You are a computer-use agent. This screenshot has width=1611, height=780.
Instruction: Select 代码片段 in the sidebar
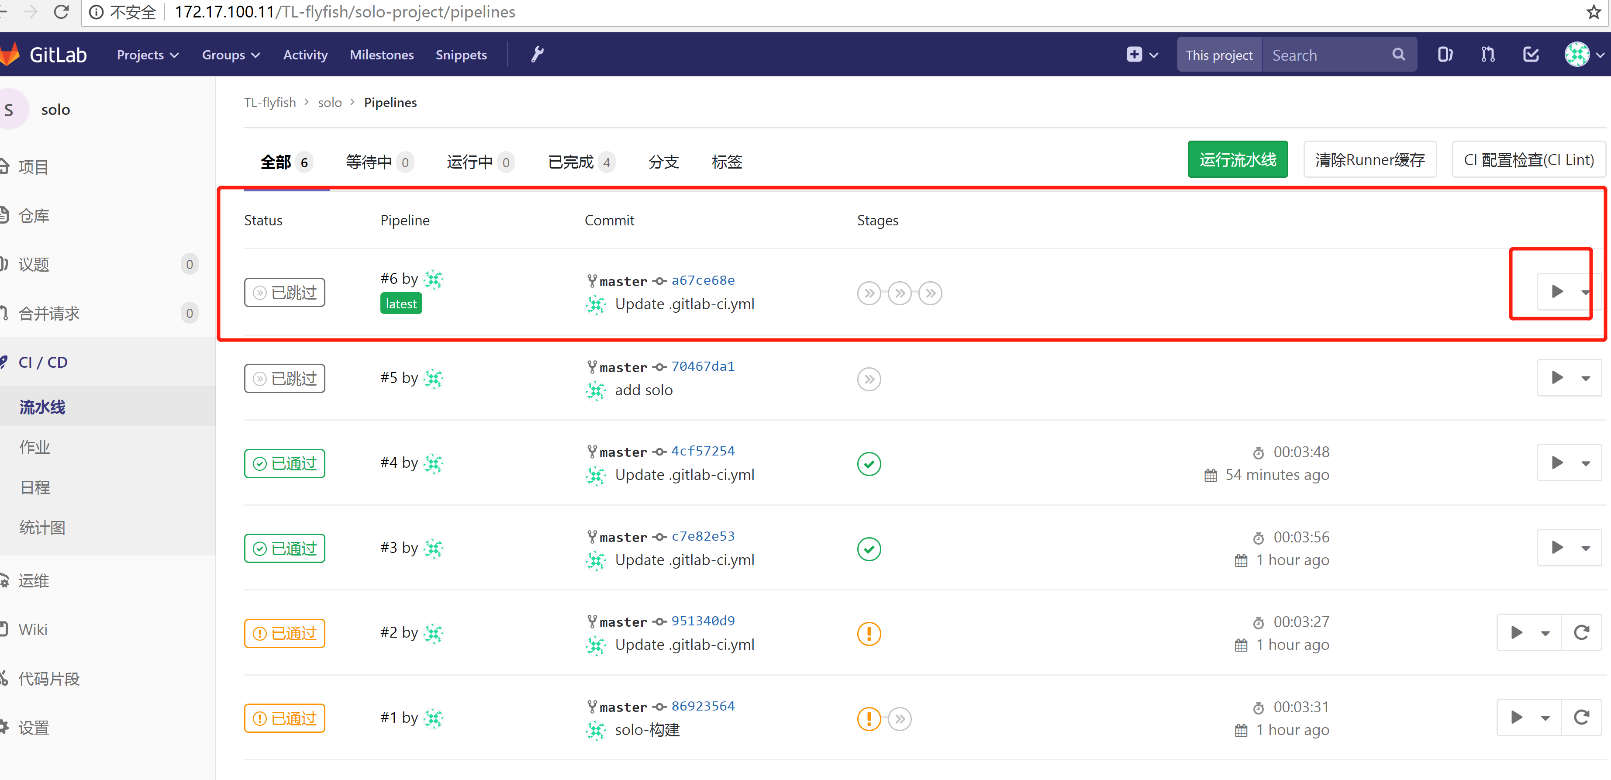click(49, 678)
